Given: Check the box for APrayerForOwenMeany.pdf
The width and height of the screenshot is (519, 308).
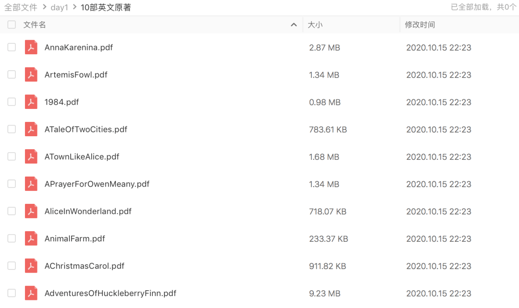Looking at the screenshot, I should click(x=12, y=184).
